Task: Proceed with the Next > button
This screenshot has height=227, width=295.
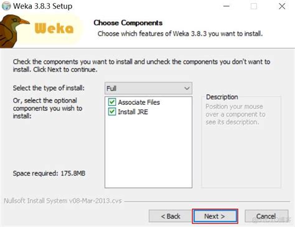Action: pos(215,216)
